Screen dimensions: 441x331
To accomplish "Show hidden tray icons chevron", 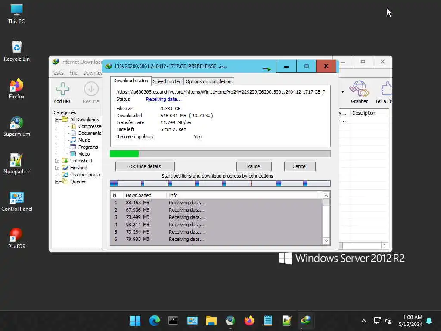I will pos(363,321).
